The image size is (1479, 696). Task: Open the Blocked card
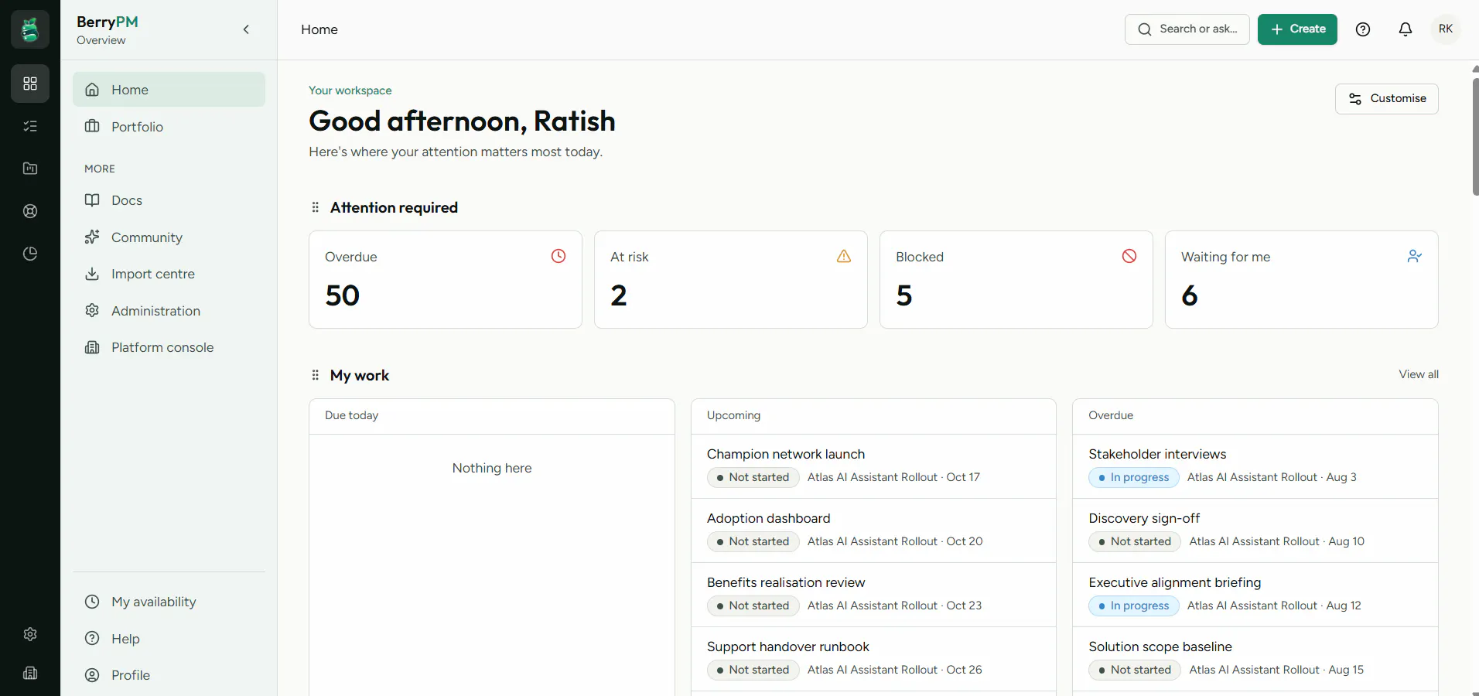[x=1016, y=280]
